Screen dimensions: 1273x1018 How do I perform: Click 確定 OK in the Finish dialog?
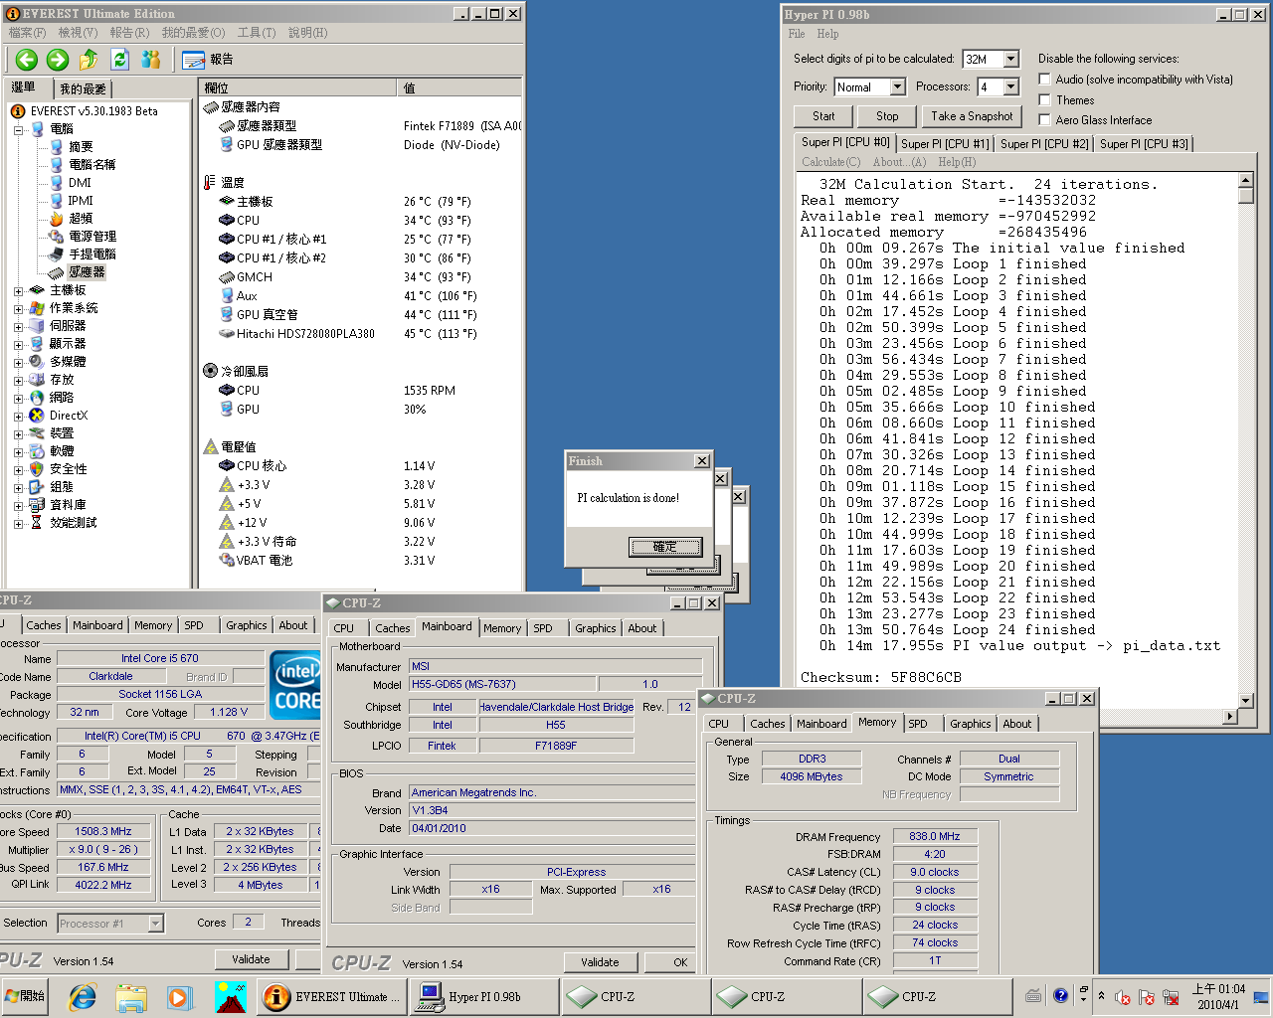click(664, 547)
